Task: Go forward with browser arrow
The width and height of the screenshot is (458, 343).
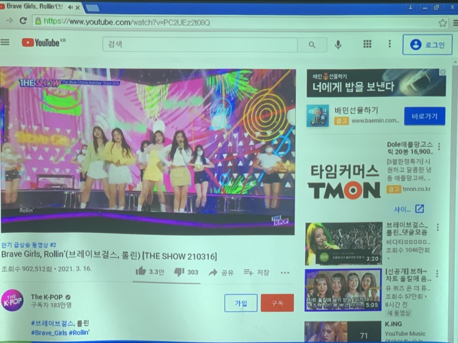Action: point(9,20)
